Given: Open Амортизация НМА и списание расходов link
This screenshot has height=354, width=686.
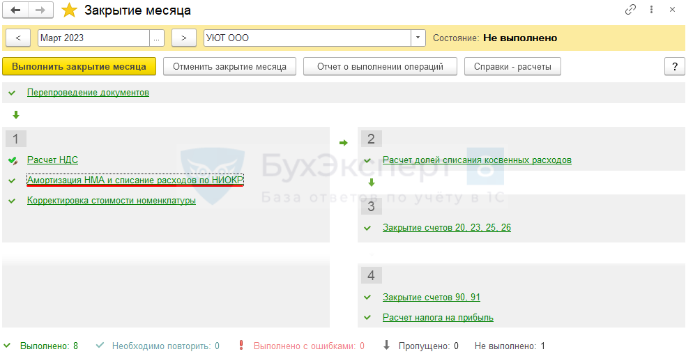Looking at the screenshot, I should (135, 180).
